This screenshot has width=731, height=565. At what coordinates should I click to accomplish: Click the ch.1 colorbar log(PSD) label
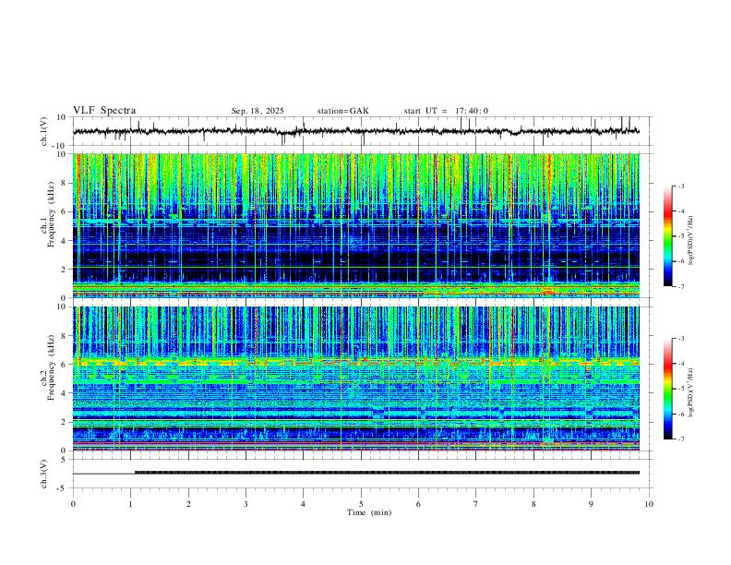[x=690, y=241]
